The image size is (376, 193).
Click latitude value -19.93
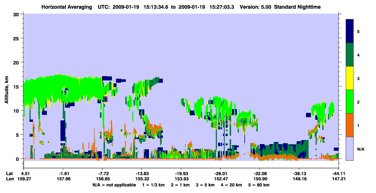[181, 174]
